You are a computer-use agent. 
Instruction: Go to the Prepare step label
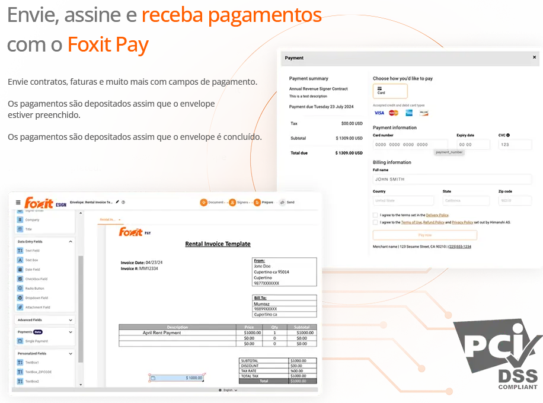tap(267, 202)
